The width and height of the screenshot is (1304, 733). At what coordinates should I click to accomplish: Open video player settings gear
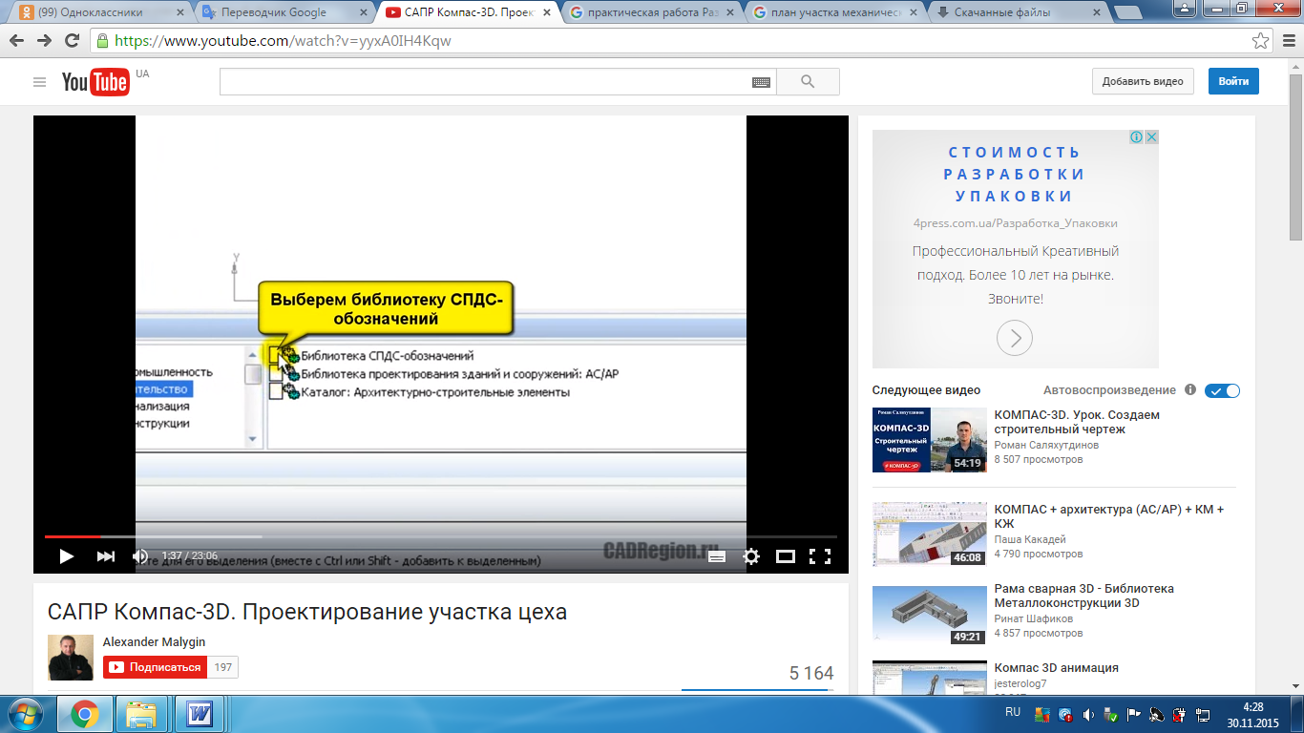point(751,556)
